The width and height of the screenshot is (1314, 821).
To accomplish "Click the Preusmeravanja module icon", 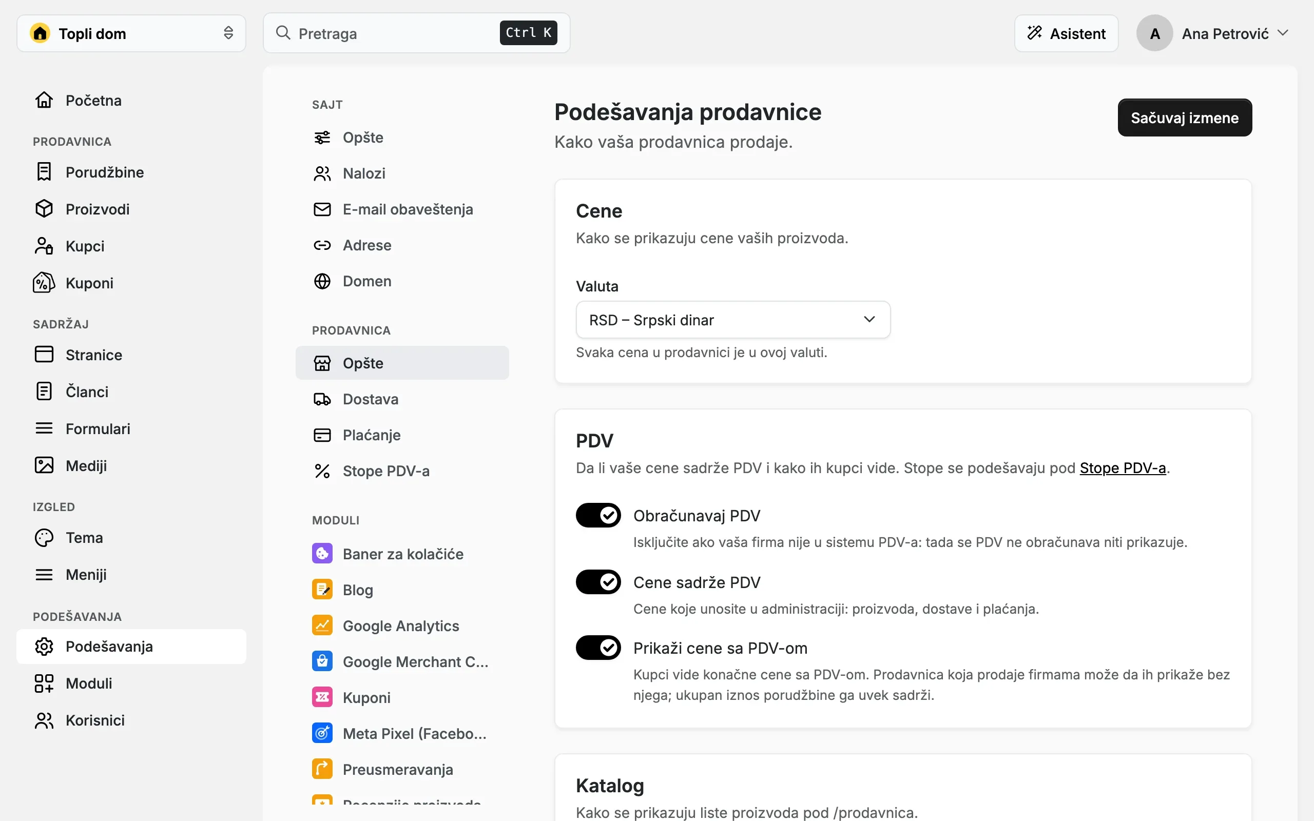I will [322, 769].
